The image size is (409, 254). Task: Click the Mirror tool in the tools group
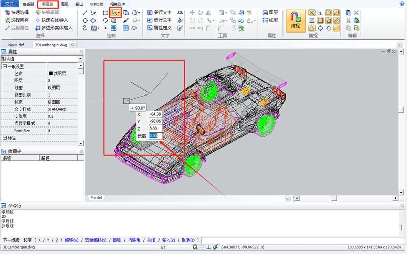point(208,13)
